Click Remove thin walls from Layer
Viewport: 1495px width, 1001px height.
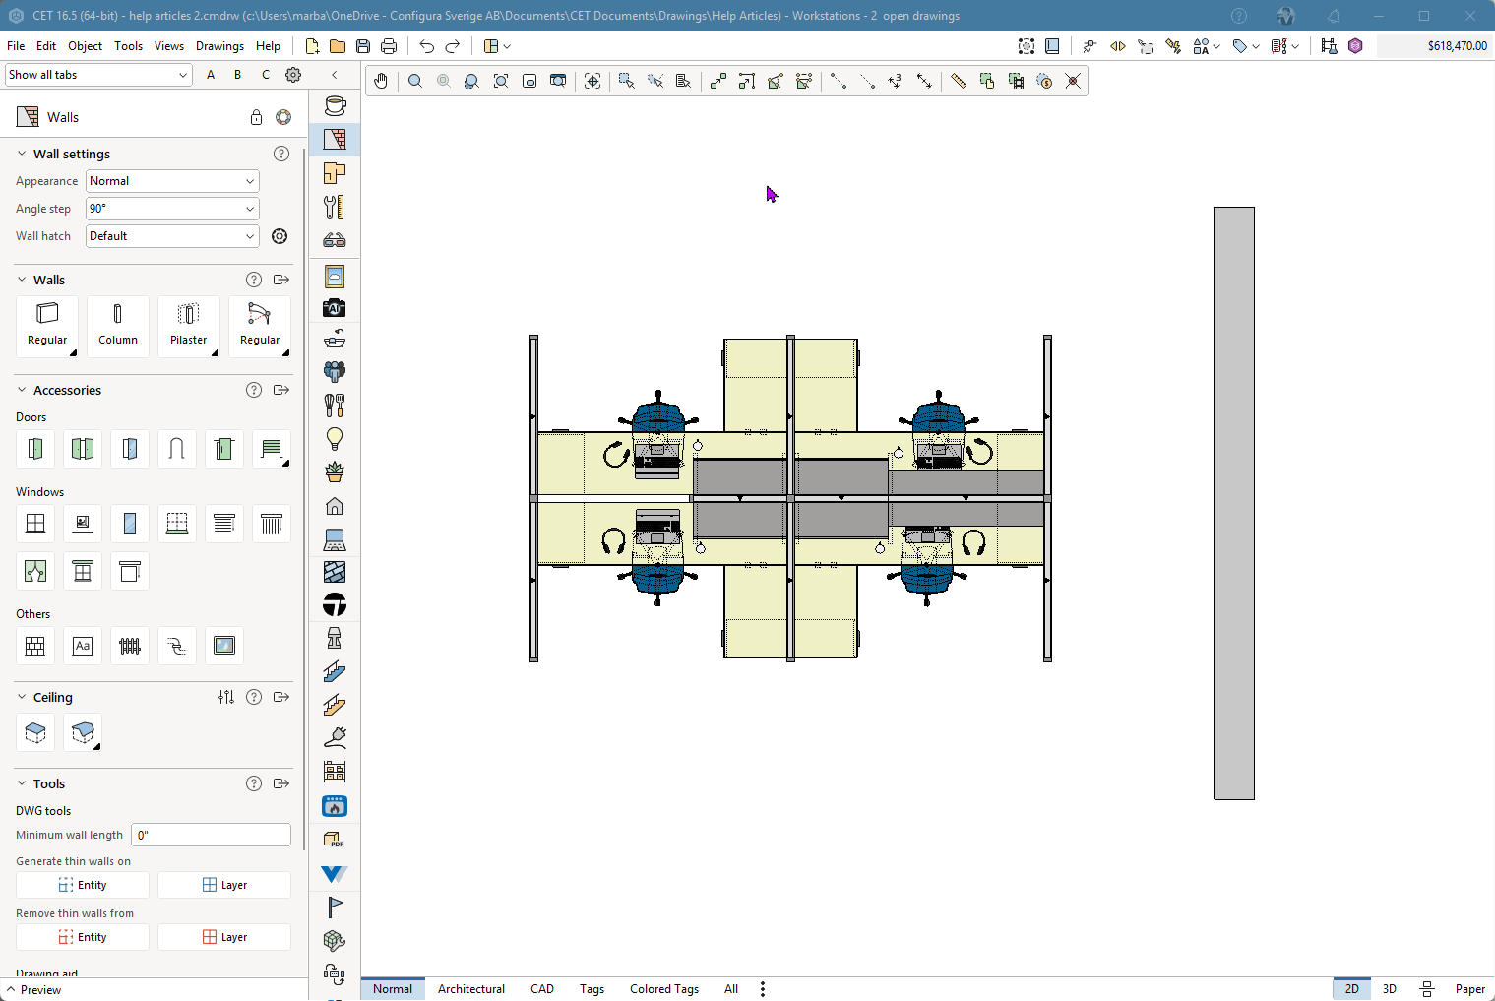point(224,937)
